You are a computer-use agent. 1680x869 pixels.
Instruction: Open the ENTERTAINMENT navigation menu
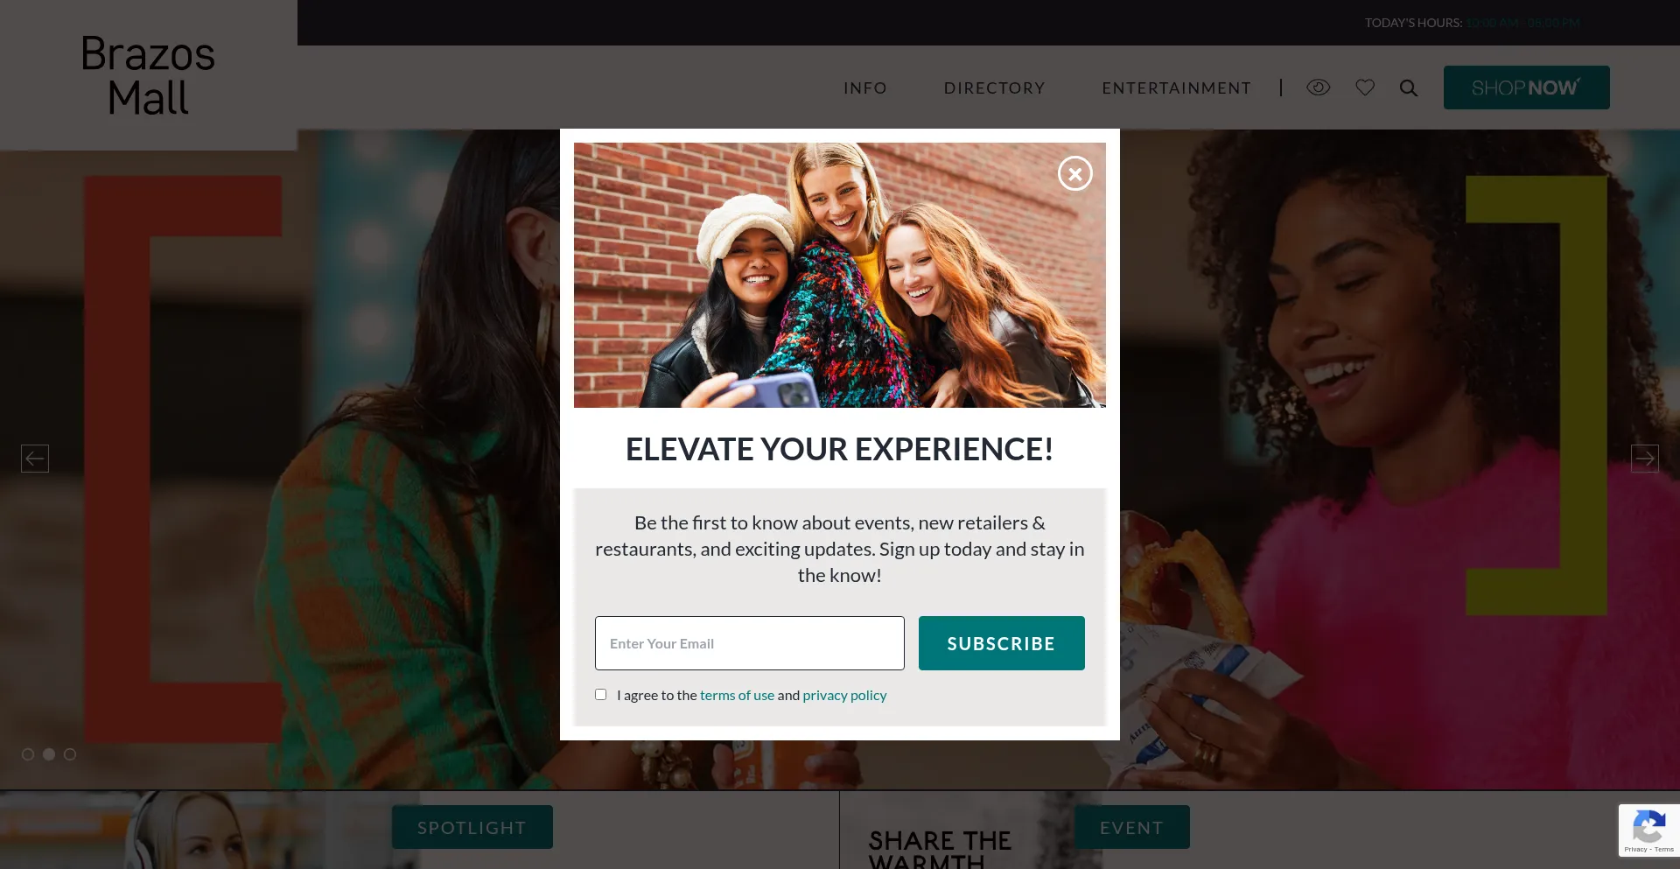click(x=1177, y=88)
